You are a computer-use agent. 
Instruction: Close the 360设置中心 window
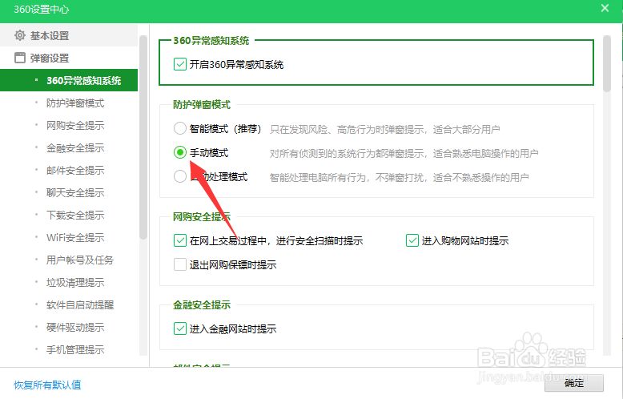point(605,8)
